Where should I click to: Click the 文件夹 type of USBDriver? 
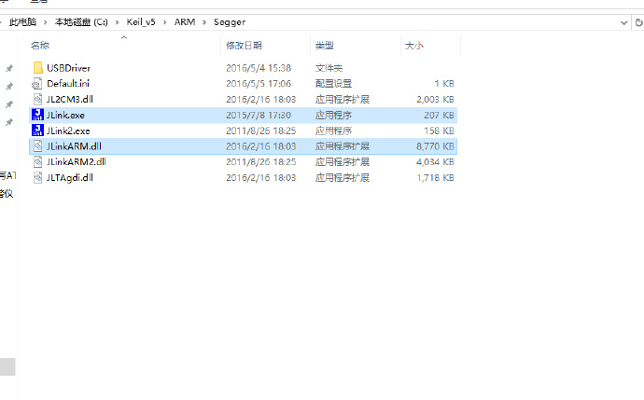tap(329, 68)
